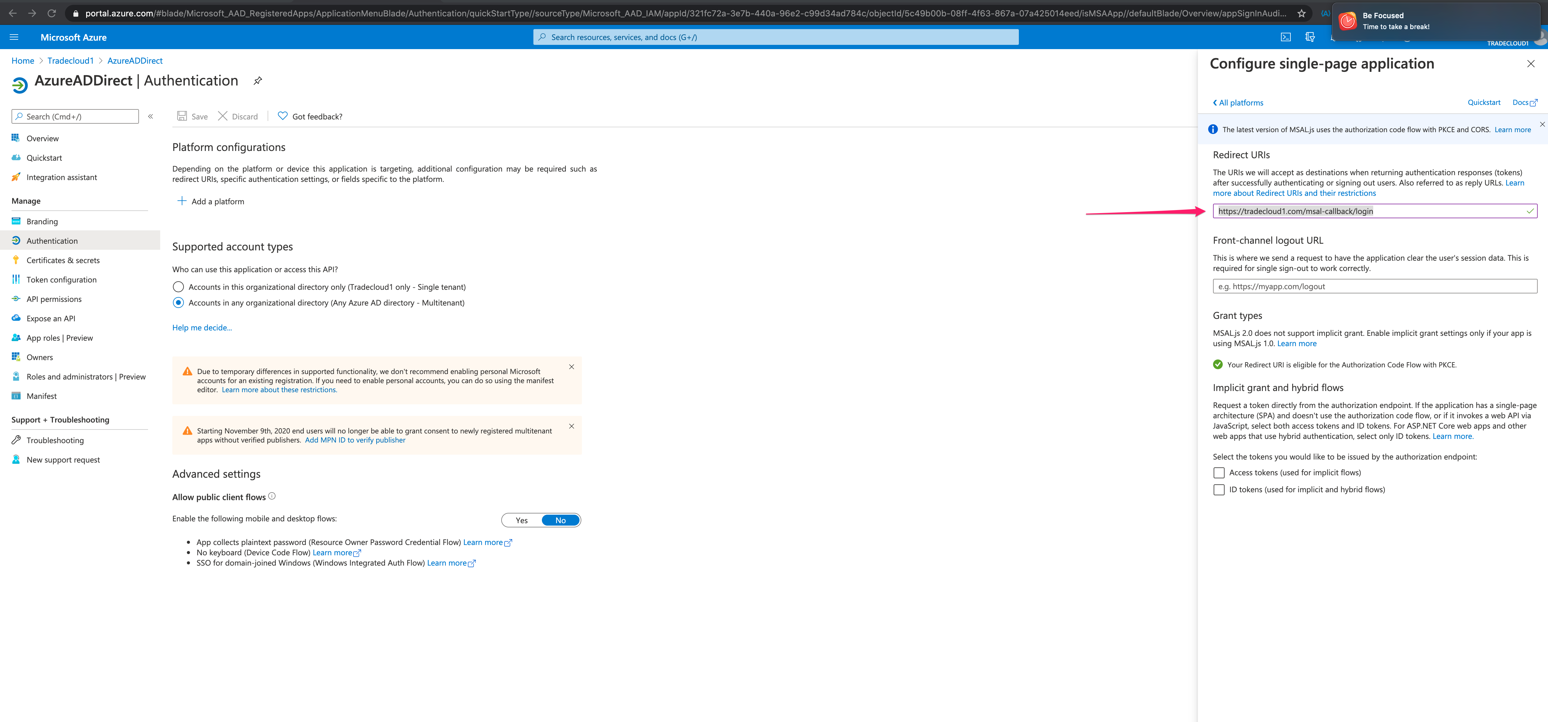This screenshot has width=1548, height=722.
Task: Click the Allow public client flows info icon
Action: 272,496
